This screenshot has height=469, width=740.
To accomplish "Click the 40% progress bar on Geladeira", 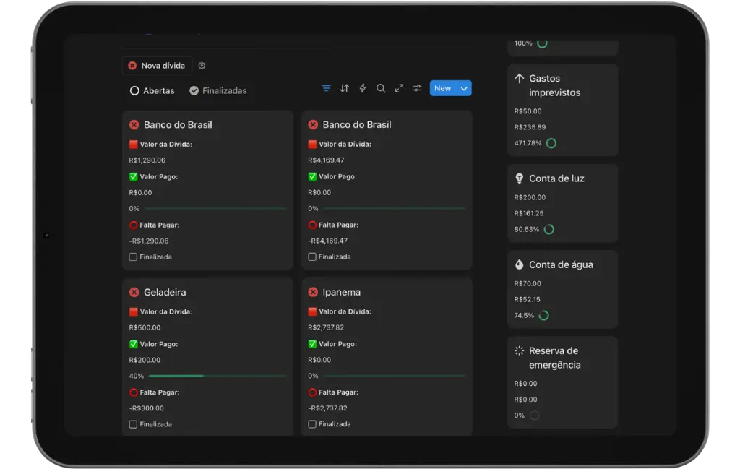I will 218,376.
